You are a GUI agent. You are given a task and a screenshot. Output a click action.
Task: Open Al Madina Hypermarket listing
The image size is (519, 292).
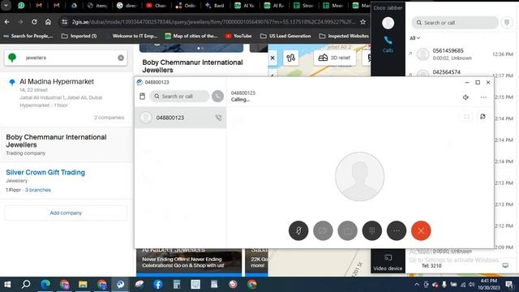pyautogui.click(x=57, y=81)
